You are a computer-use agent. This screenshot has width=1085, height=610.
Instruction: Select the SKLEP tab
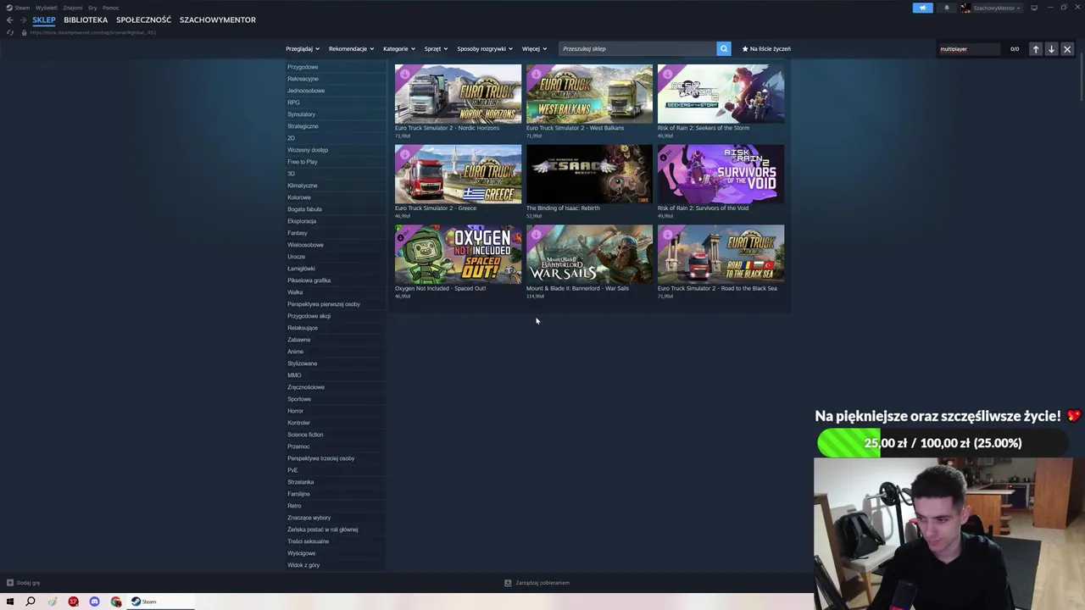click(44, 20)
